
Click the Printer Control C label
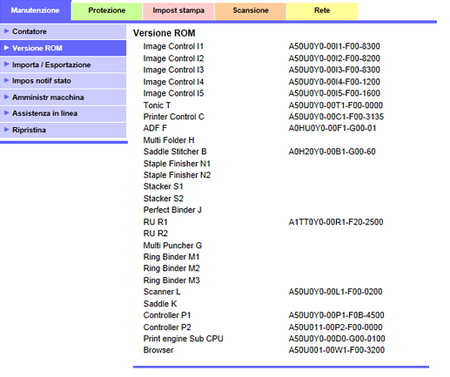(174, 117)
